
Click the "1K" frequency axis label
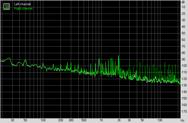102,120
